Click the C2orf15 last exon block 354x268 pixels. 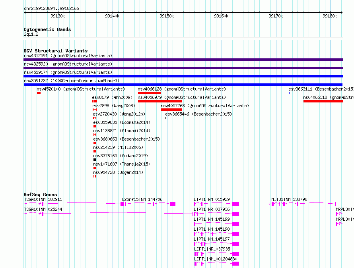(x=173, y=204)
